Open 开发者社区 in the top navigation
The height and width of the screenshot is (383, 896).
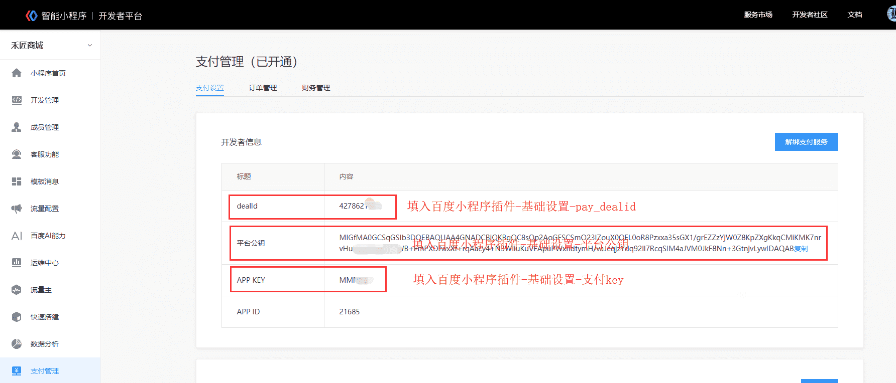pos(810,15)
